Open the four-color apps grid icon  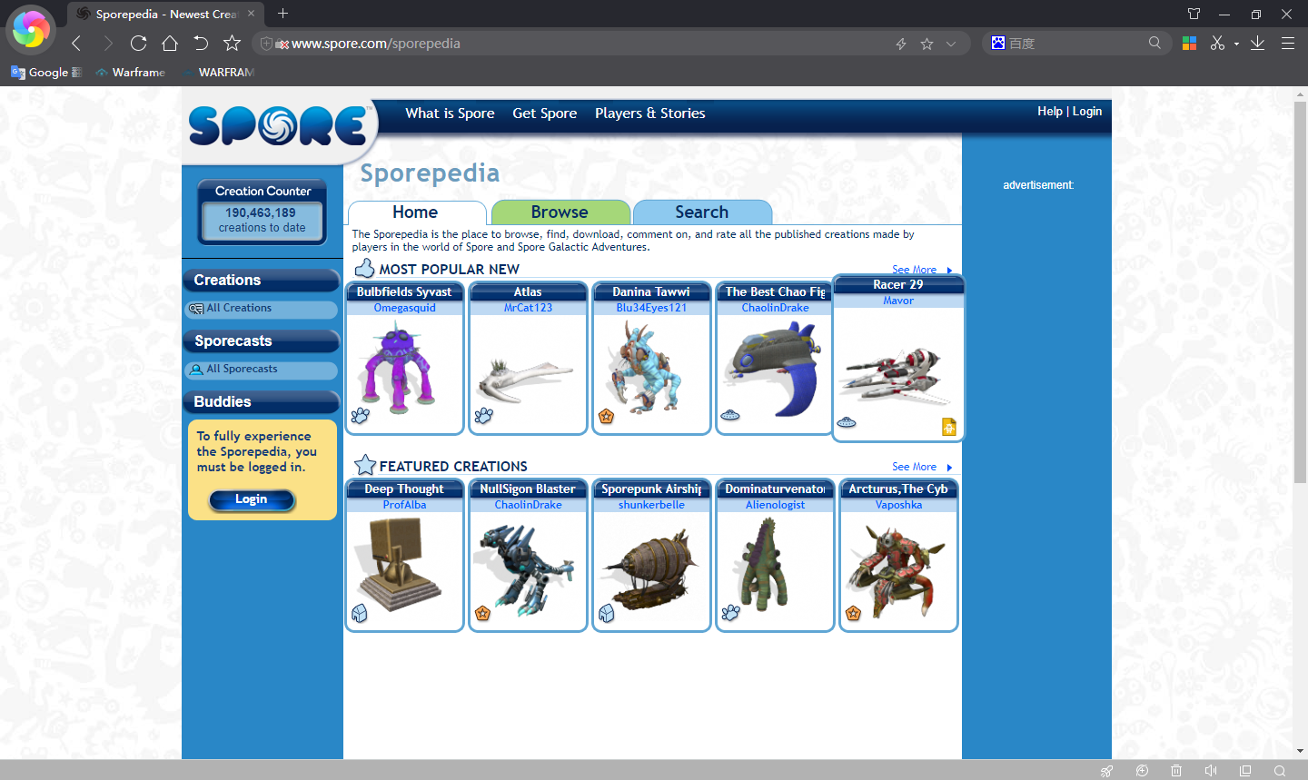(1189, 43)
